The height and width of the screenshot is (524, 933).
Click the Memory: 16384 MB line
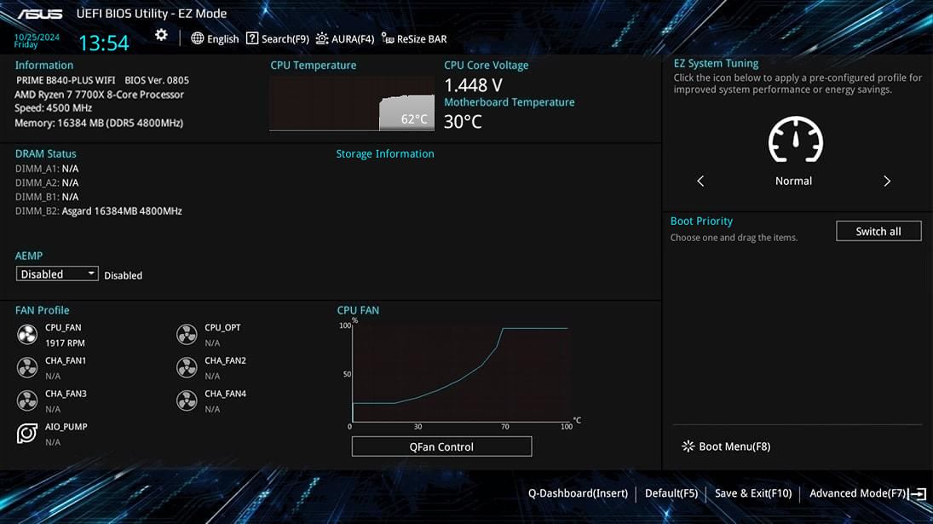click(99, 124)
